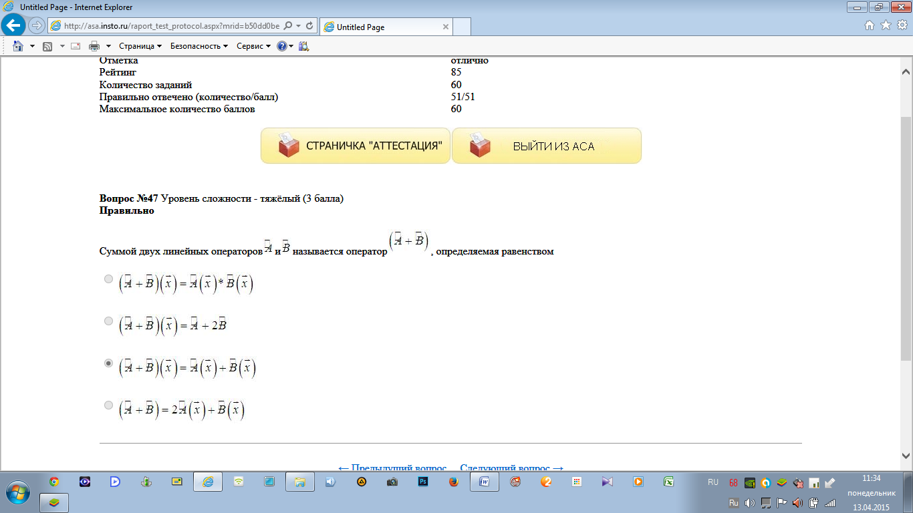The image size is (913, 513).
Task: Click the Home toolbar icon
Action: pos(18,46)
